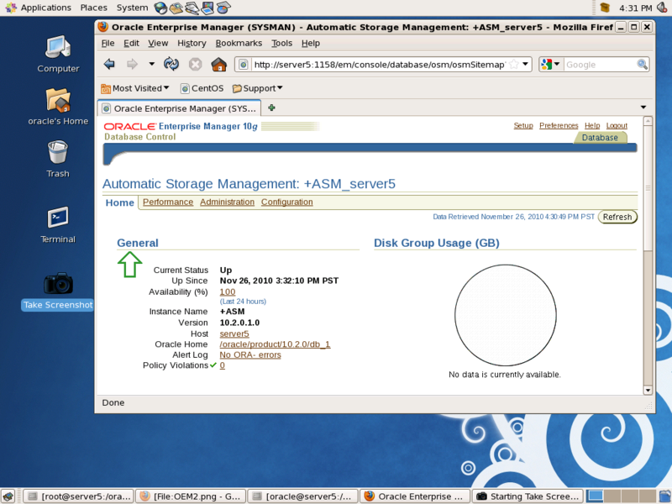Click the clock showing 4:31 PM

[635, 8]
